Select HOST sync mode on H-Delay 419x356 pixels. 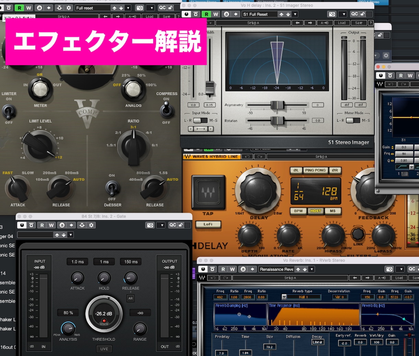point(316,211)
